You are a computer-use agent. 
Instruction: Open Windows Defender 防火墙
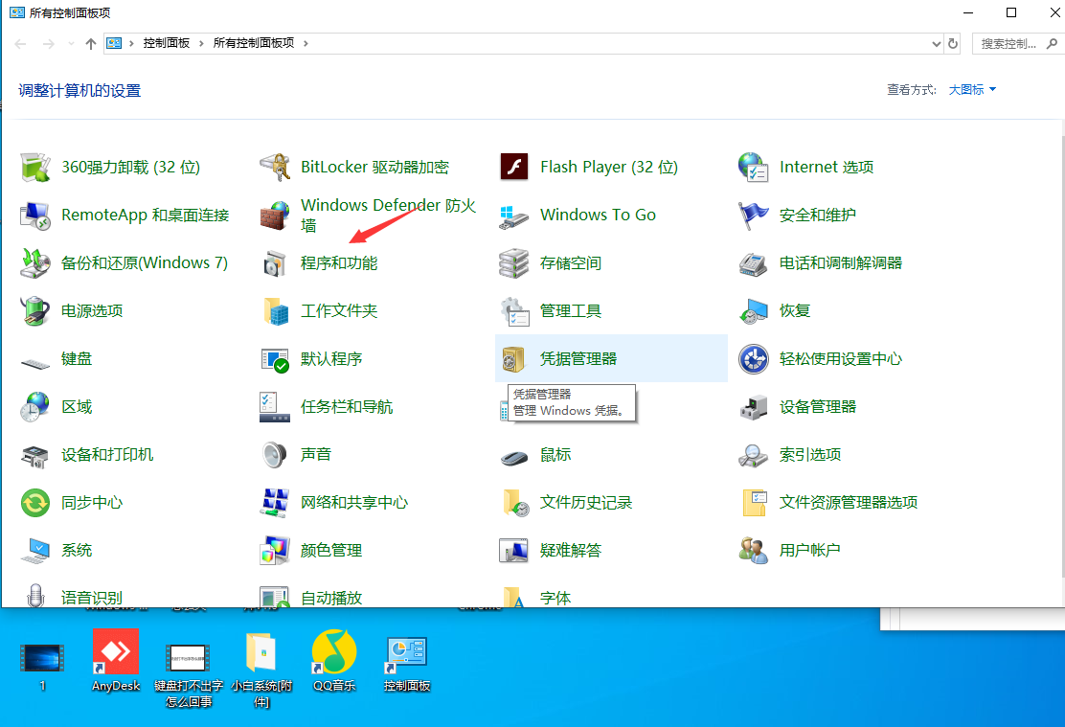click(388, 214)
